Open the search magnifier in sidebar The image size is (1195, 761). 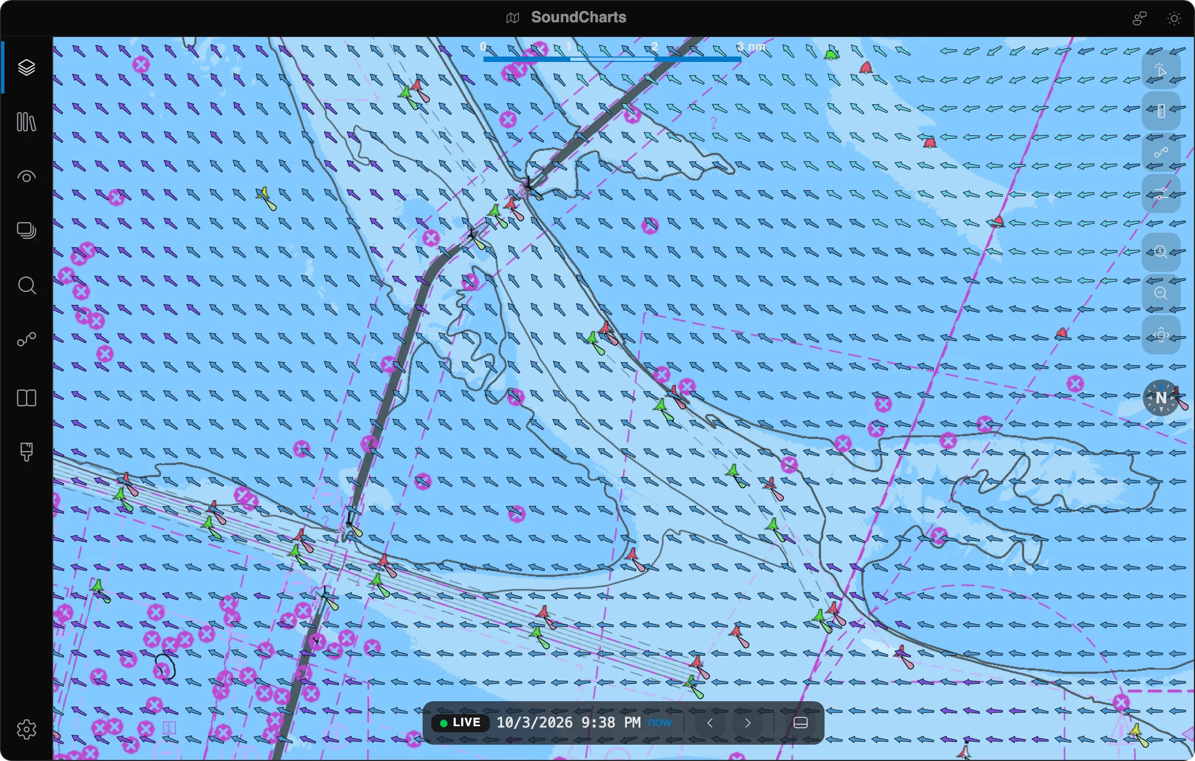point(26,285)
